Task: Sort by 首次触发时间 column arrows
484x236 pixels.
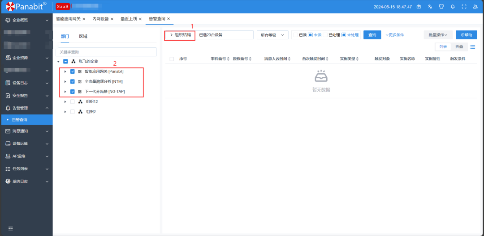Action: [327, 59]
